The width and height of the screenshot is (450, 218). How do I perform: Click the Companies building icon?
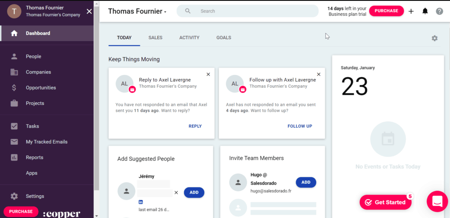(x=14, y=72)
